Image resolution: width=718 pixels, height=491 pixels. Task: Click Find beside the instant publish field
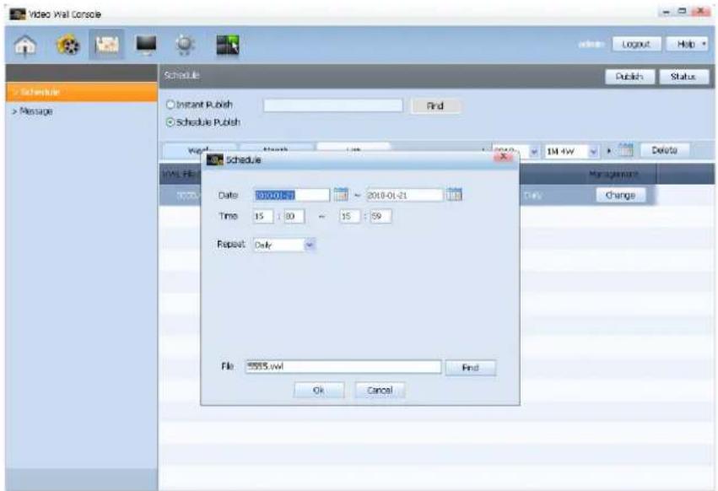435,105
